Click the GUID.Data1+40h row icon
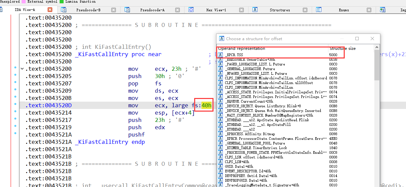 pyautogui.click(x=220, y=166)
